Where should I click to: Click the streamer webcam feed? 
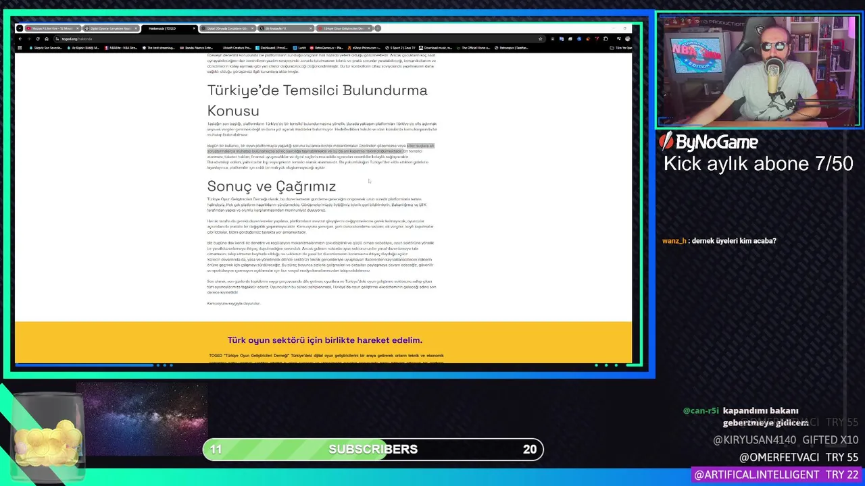coord(758,70)
